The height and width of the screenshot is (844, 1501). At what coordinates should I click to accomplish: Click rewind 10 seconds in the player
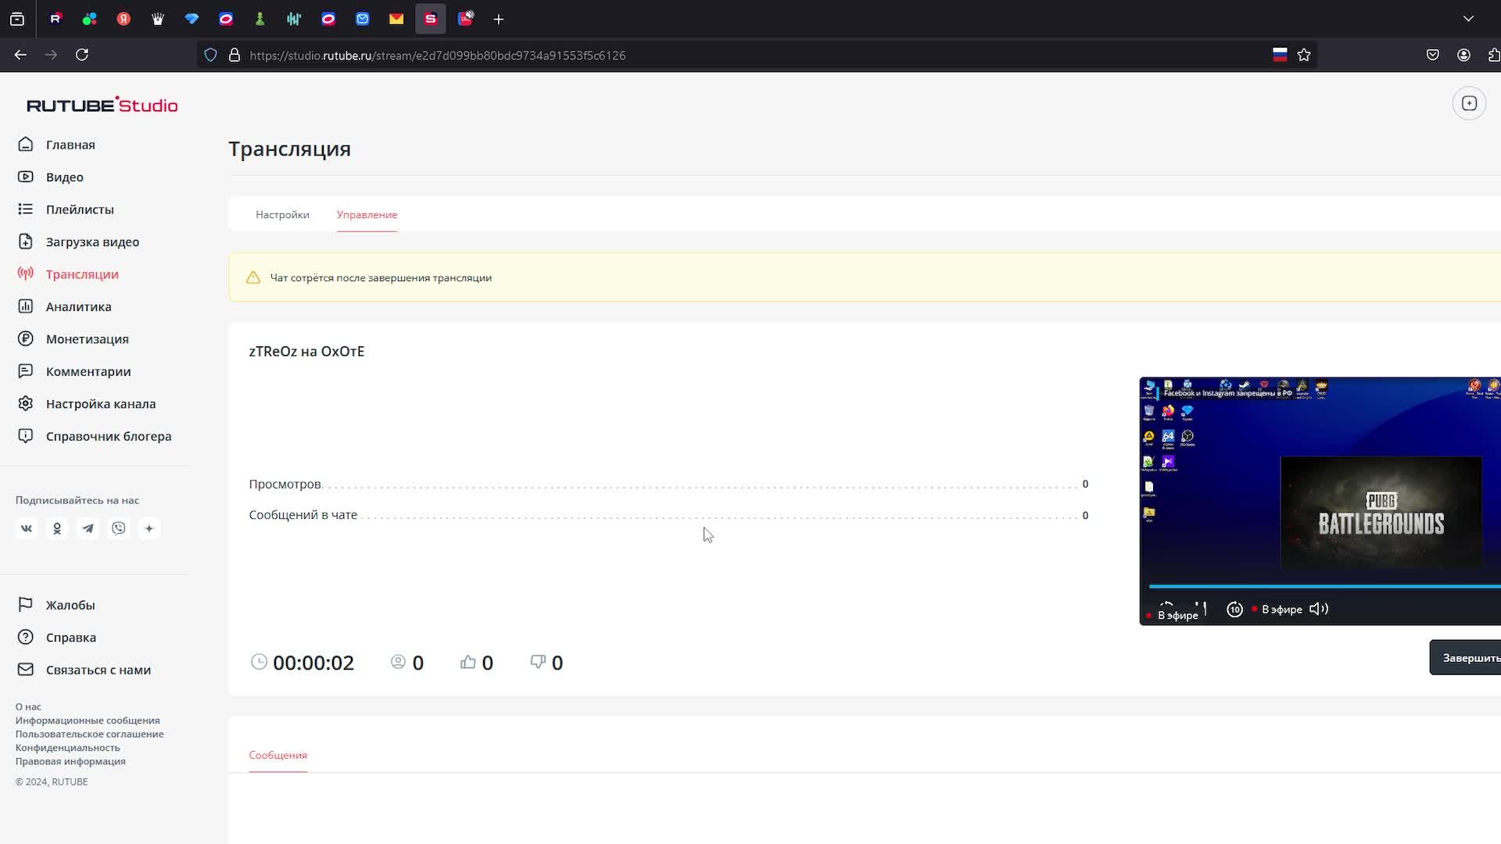(x=1234, y=610)
